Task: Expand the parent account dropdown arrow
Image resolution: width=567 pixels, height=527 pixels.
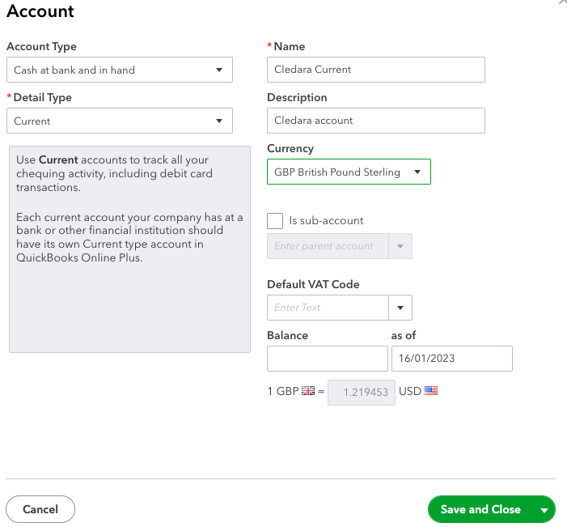Action: point(400,246)
